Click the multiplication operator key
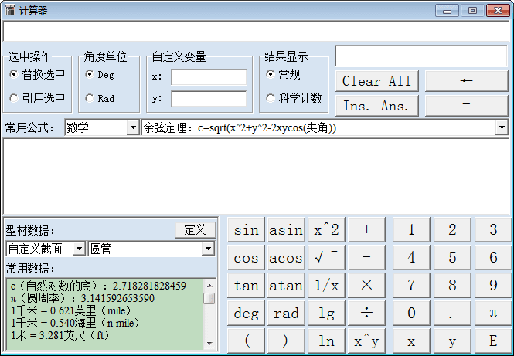 point(366,285)
